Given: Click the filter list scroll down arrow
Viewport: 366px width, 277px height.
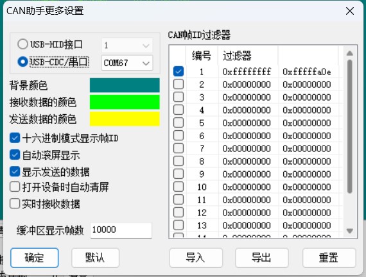Looking at the screenshot, I should pos(350,231).
